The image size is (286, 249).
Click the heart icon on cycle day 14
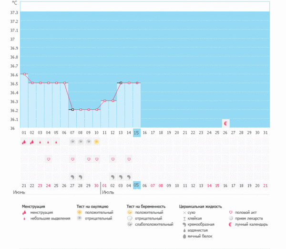(x=129, y=159)
